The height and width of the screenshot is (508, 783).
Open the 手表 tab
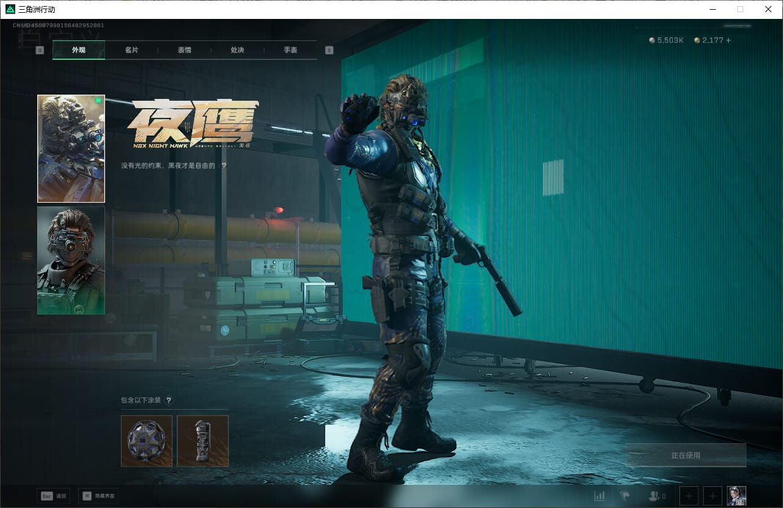290,50
